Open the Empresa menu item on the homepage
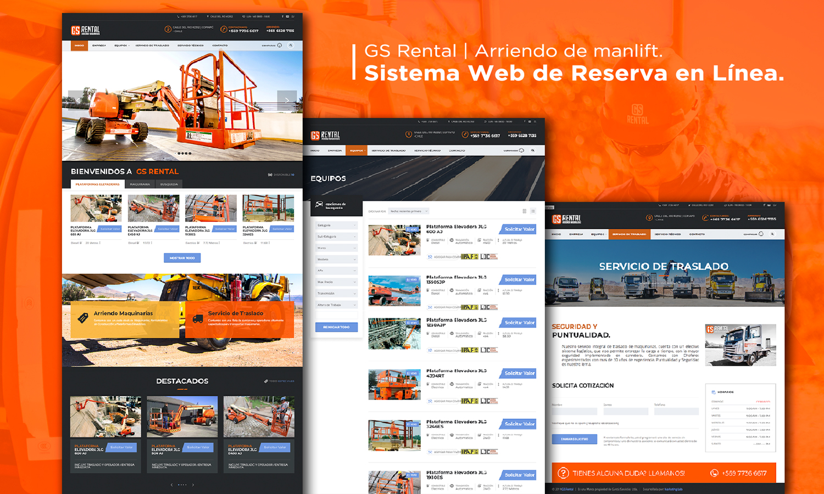 99,46
